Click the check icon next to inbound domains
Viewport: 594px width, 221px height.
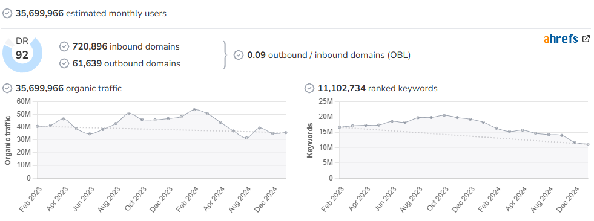tap(64, 46)
